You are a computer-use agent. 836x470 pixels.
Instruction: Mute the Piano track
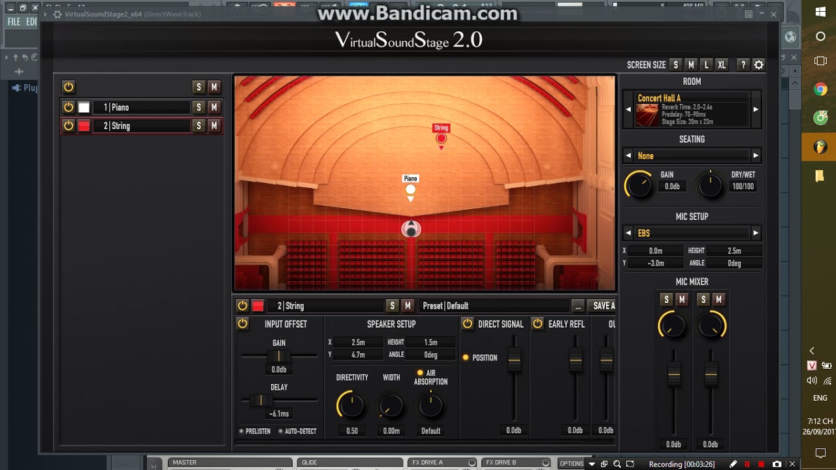[214, 107]
